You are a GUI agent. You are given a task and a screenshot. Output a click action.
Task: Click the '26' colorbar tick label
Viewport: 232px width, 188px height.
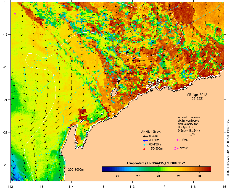coord(117,176)
